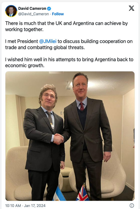
Task: Click the 'economic growth' closing sentence
Action: pyautogui.click(x=69, y=62)
